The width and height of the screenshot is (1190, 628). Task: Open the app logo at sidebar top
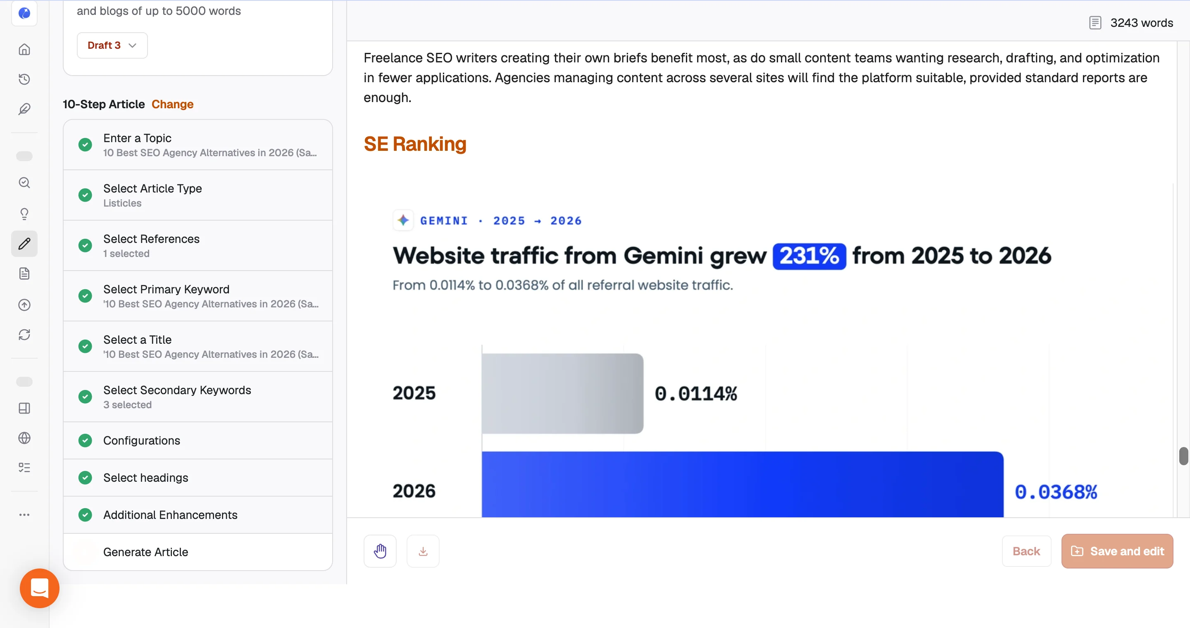click(x=24, y=13)
